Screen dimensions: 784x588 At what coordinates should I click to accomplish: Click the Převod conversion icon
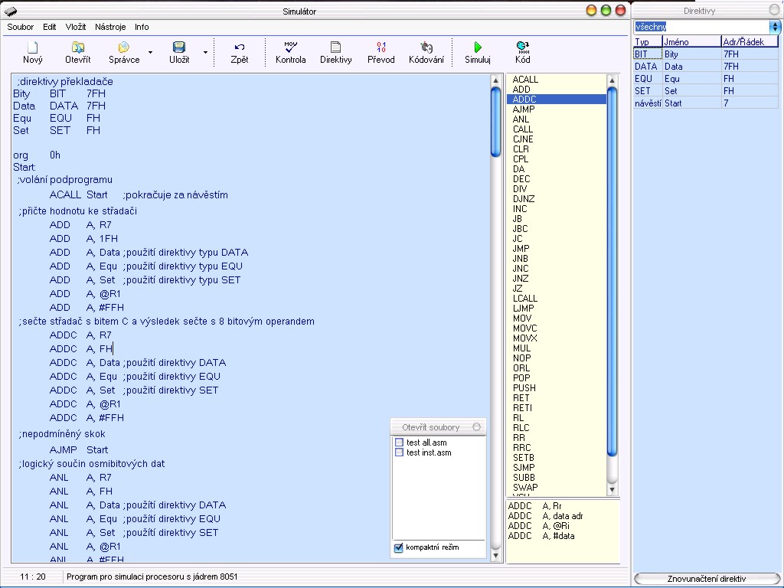point(381,48)
